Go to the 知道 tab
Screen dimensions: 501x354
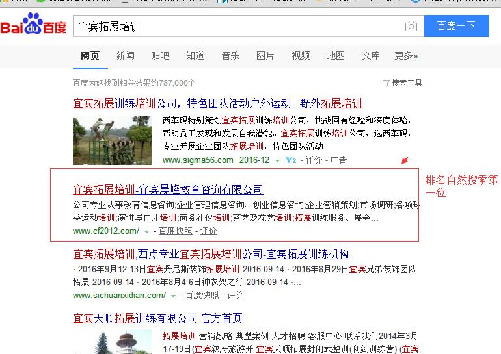pyautogui.click(x=195, y=56)
